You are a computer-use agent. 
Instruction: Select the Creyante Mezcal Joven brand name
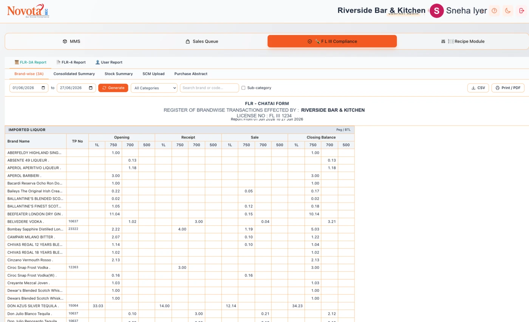[x=28, y=283]
